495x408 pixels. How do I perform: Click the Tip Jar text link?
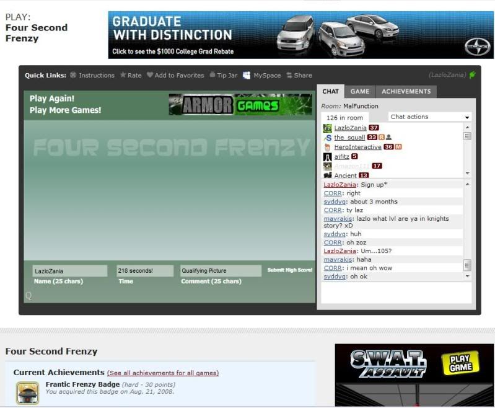tap(227, 75)
